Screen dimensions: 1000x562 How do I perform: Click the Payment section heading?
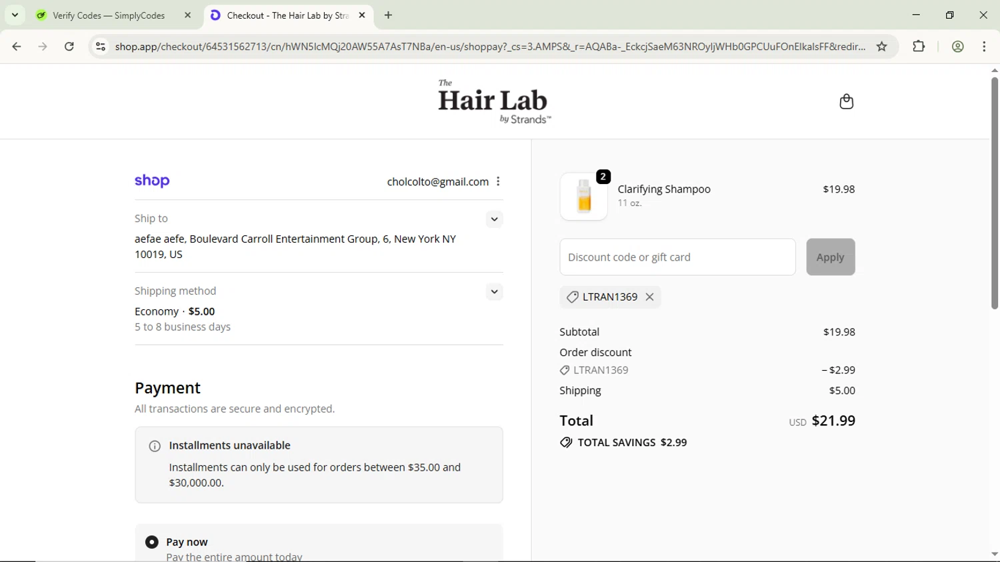[168, 388]
